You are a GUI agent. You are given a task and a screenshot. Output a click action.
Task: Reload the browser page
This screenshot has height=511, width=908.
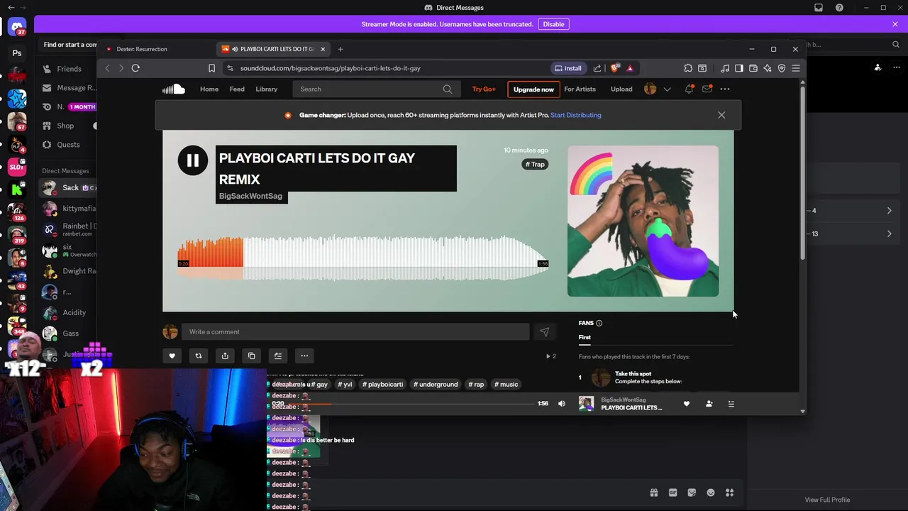[x=135, y=68]
